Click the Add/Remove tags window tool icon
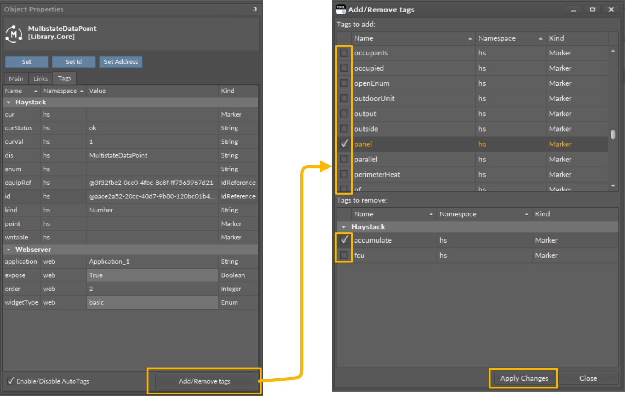 click(341, 9)
